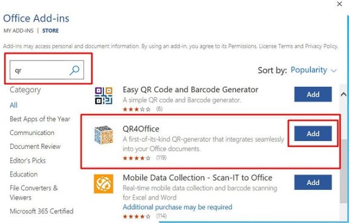Viewport: 349px width, 223px height.
Task: Click the scrollbar up arrow
Action: point(344,94)
